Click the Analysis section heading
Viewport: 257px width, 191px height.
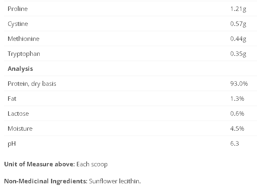click(x=20, y=69)
